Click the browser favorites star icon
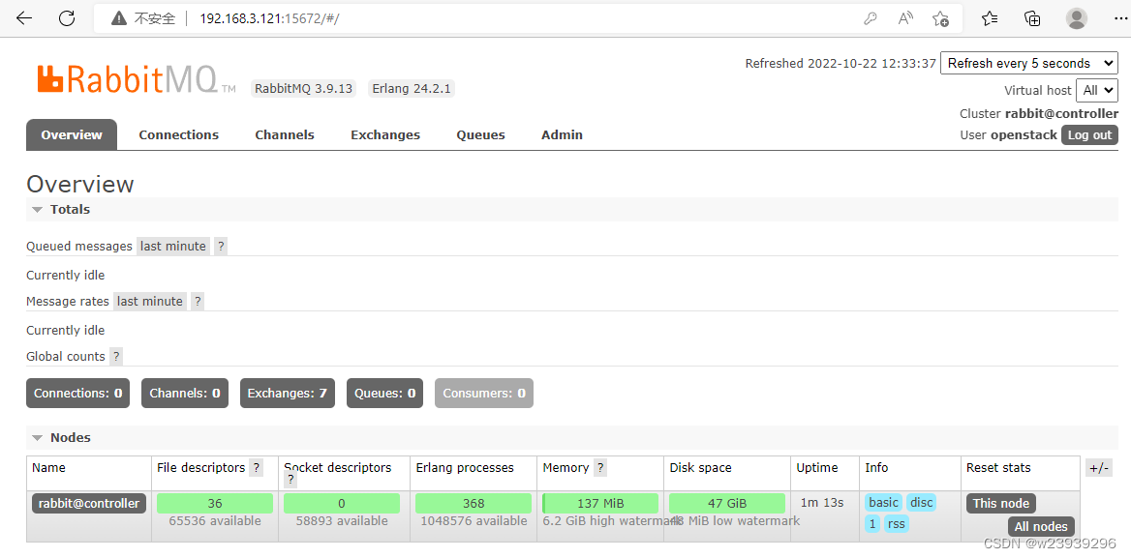Screen dimensions: 1131x558 point(992,17)
